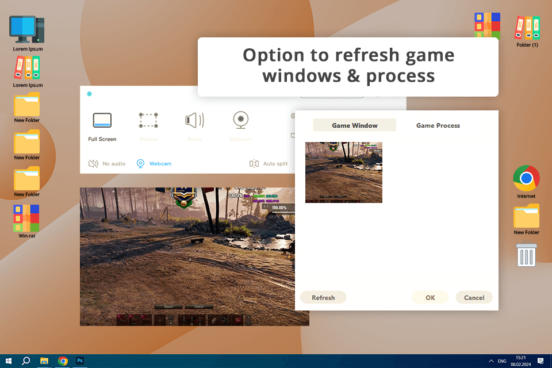Open the taskbar clock and date
This screenshot has height=368, width=552.
point(521,361)
